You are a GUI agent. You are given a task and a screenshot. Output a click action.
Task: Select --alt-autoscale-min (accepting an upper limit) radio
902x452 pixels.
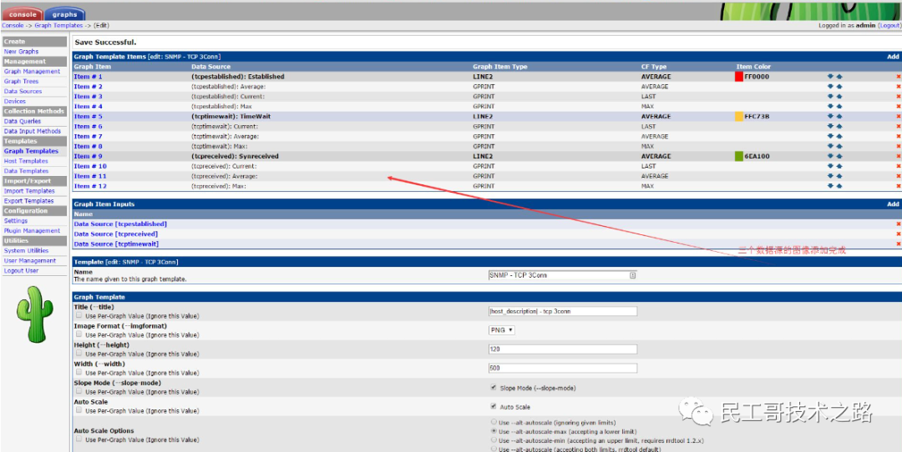coord(494,440)
